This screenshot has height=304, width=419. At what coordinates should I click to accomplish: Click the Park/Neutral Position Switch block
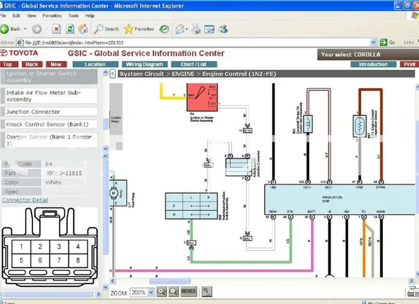click(191, 206)
